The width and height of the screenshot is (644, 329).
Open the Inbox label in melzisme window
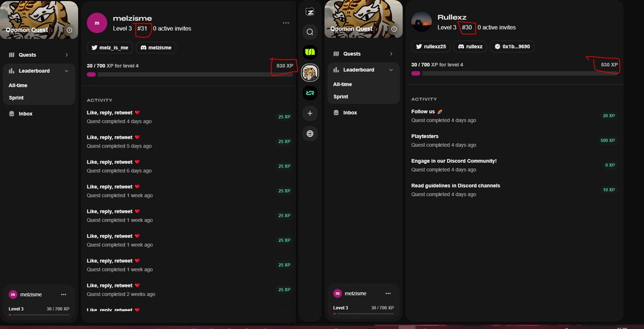click(26, 114)
